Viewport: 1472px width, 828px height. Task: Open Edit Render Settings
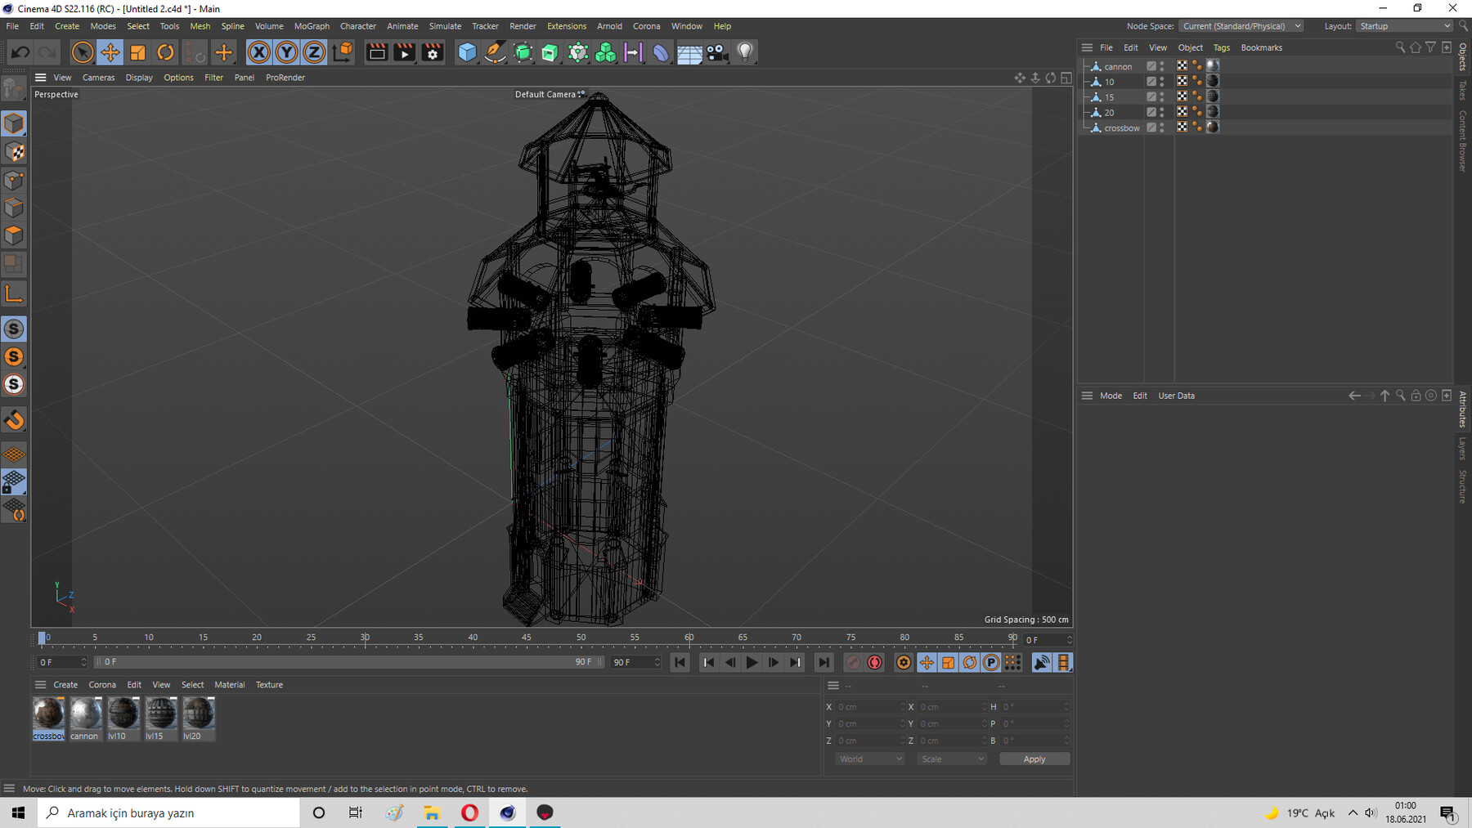coord(433,52)
